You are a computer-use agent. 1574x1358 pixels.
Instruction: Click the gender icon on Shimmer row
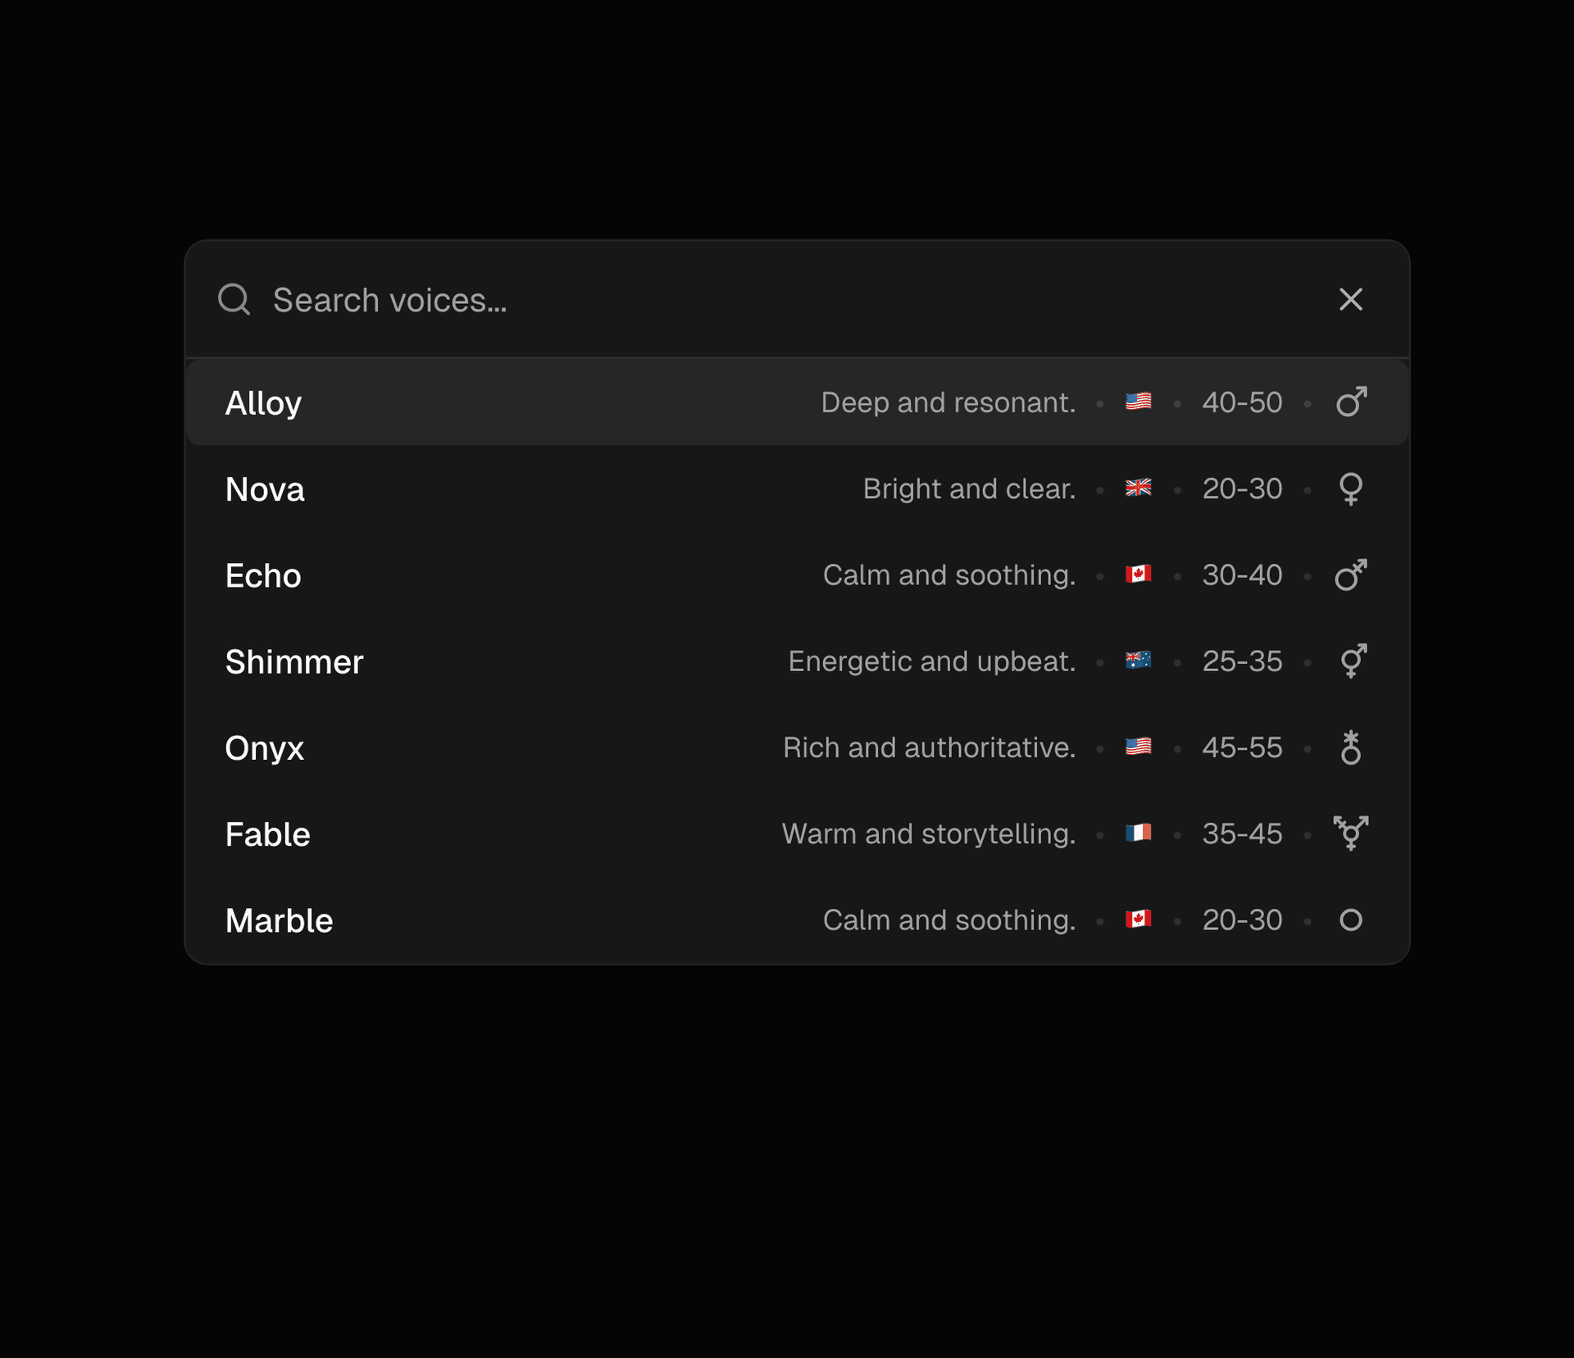[1352, 661]
